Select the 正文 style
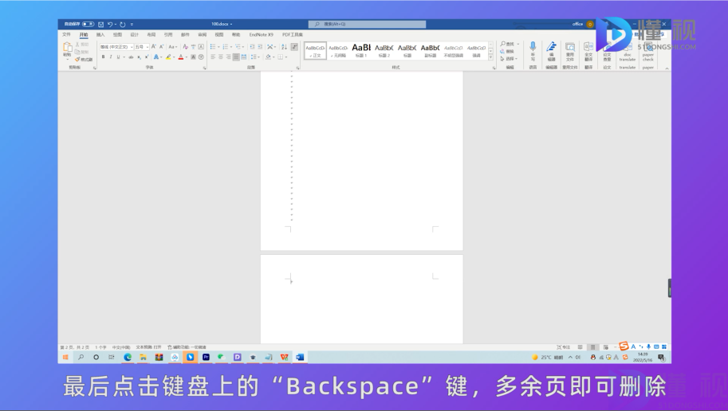The width and height of the screenshot is (728, 411). pos(315,50)
